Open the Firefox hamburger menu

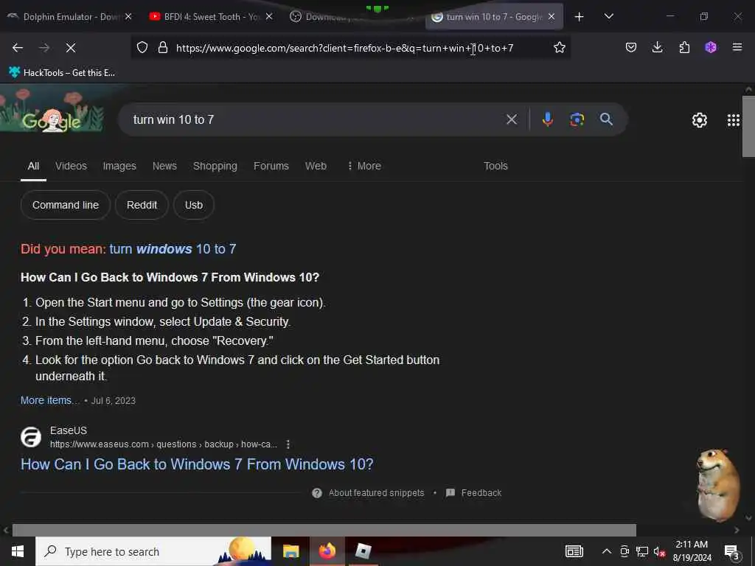737,47
